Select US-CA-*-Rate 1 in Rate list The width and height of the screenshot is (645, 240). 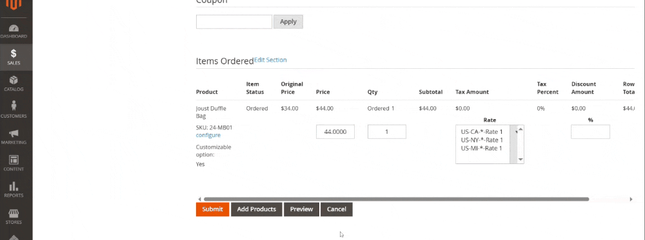[x=482, y=132]
